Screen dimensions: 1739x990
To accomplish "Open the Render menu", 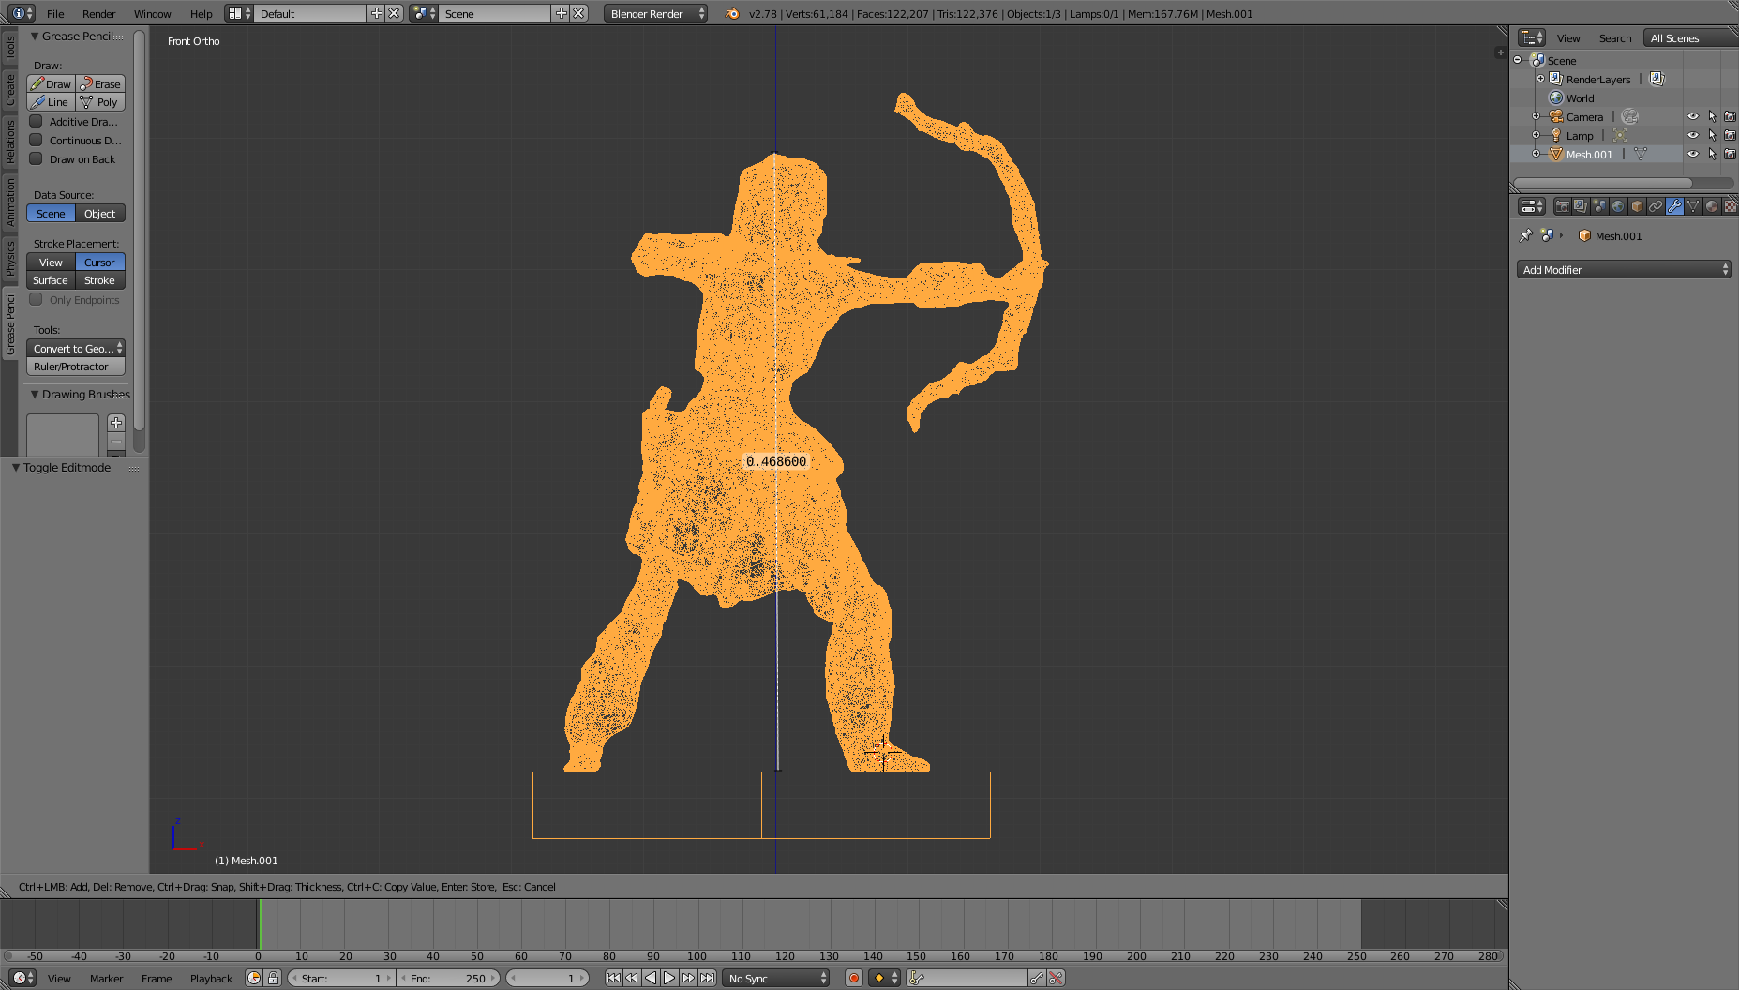I will tap(98, 13).
